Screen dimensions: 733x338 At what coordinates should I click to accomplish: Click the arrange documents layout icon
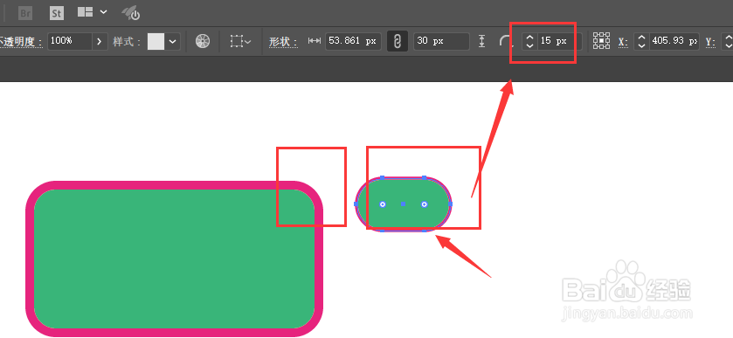(85, 12)
